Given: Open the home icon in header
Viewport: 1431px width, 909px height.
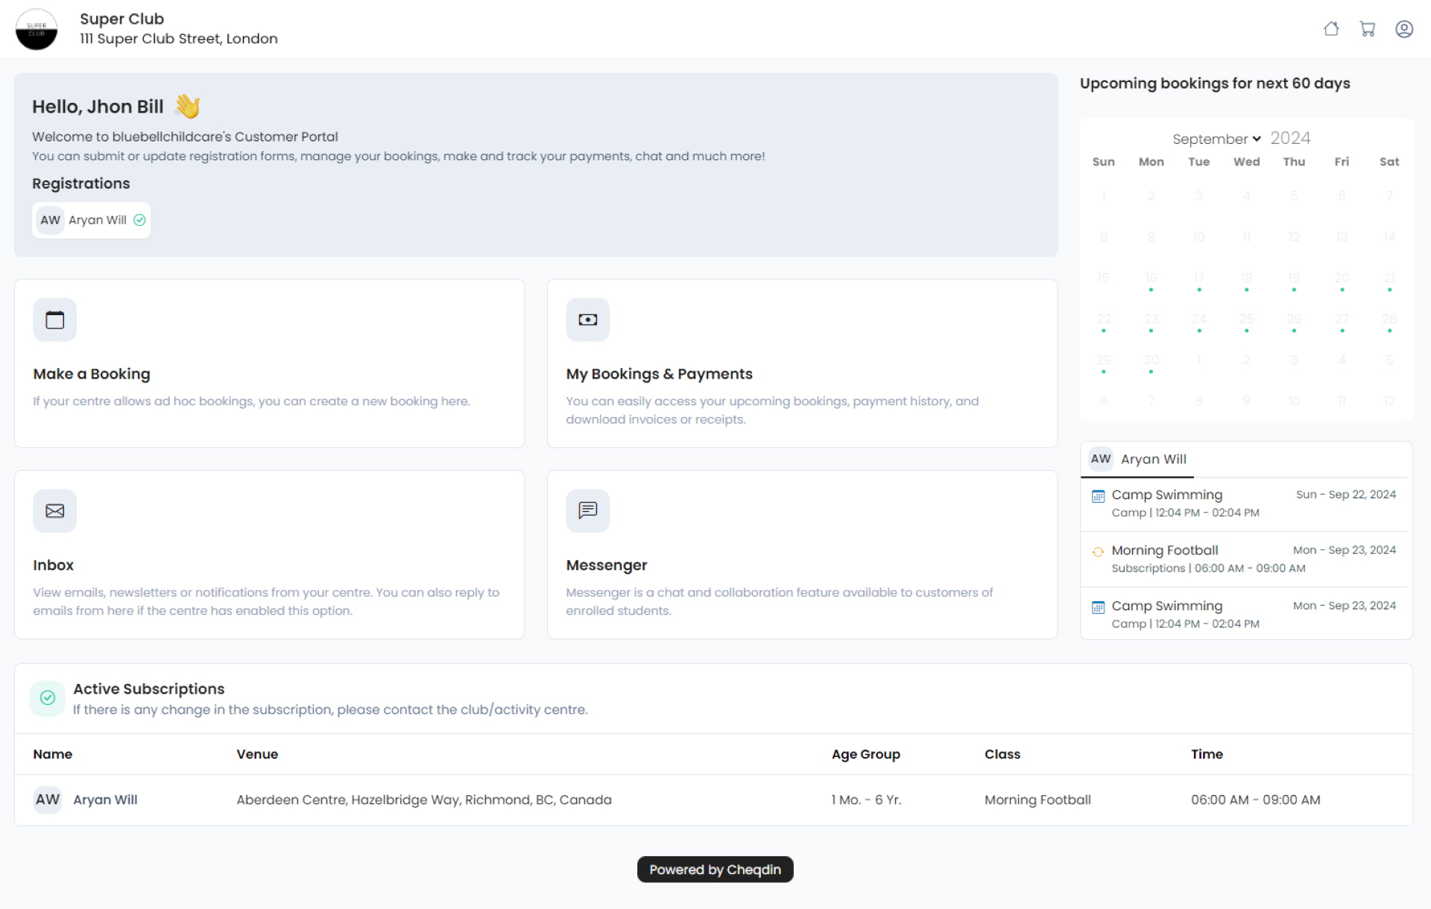Looking at the screenshot, I should point(1331,29).
